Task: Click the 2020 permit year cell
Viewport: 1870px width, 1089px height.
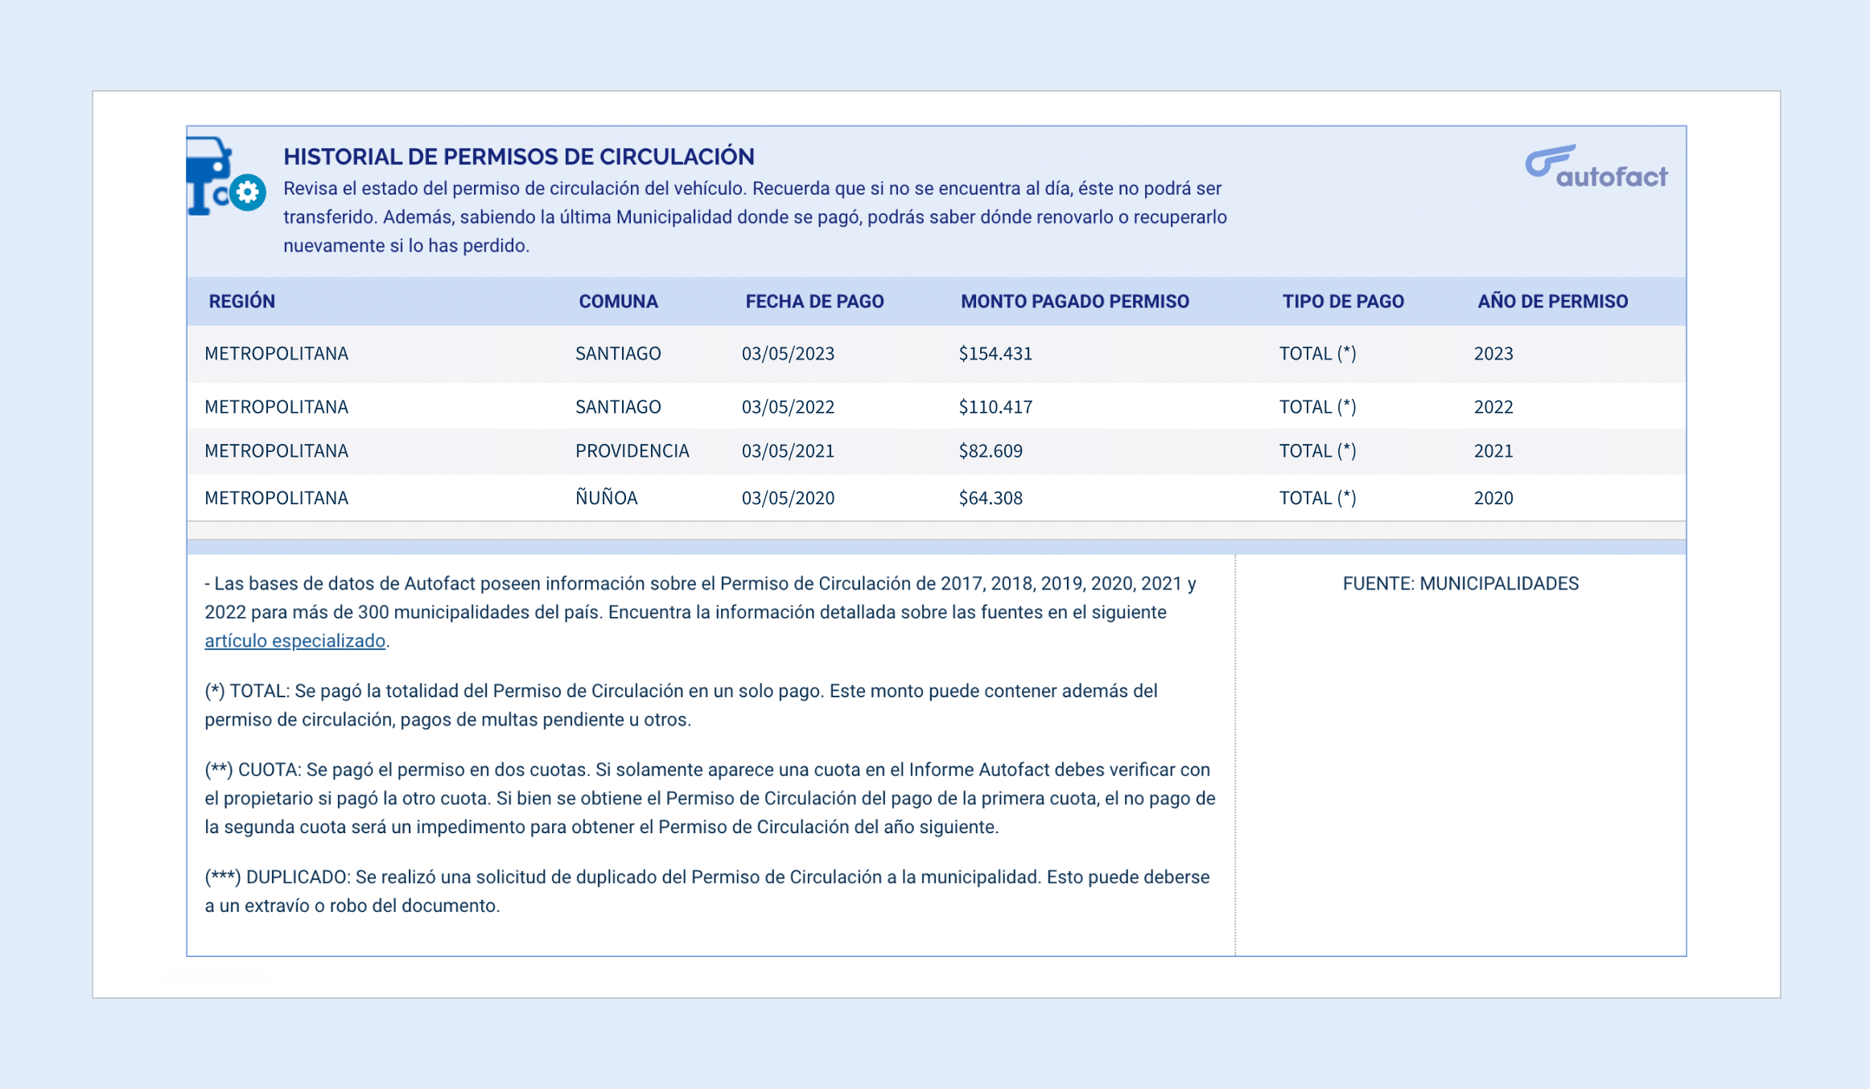Action: coord(1493,499)
